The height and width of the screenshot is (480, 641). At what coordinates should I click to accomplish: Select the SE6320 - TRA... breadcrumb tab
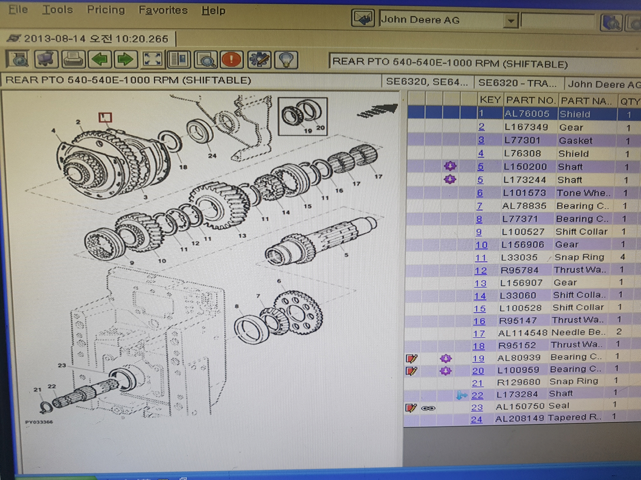[518, 83]
